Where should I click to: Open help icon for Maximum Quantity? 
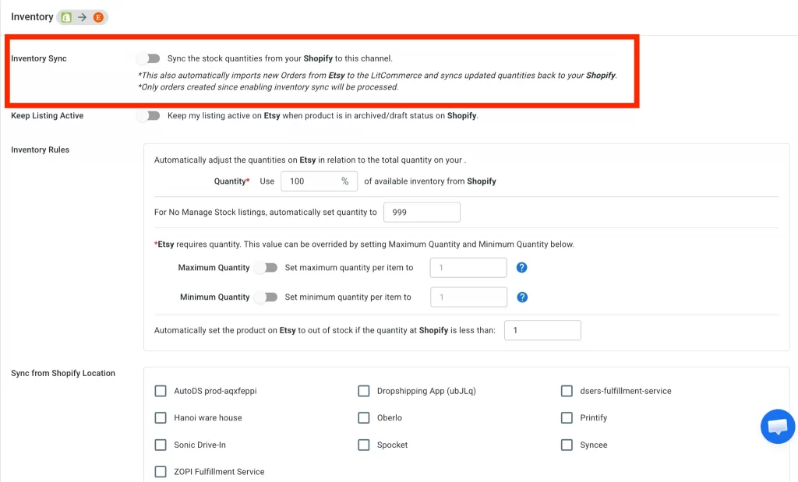click(x=521, y=267)
